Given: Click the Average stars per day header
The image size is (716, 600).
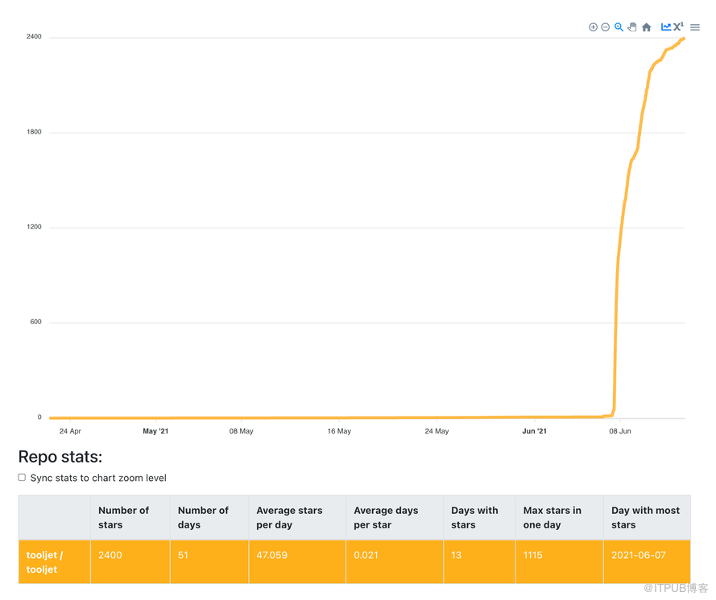Looking at the screenshot, I should [289, 517].
